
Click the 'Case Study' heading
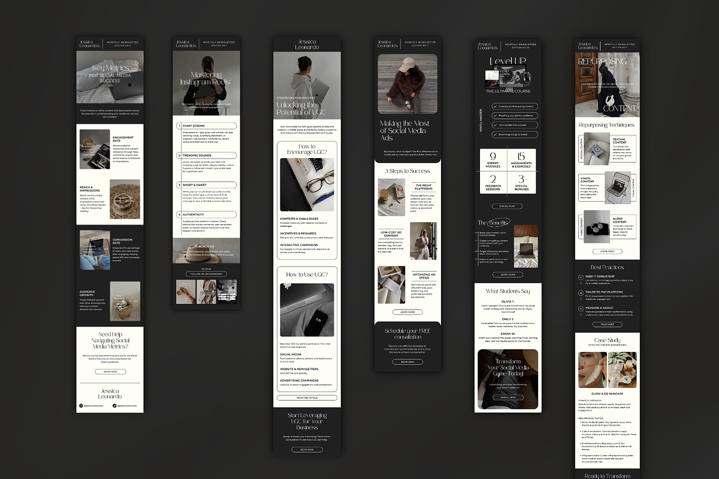[x=607, y=340]
